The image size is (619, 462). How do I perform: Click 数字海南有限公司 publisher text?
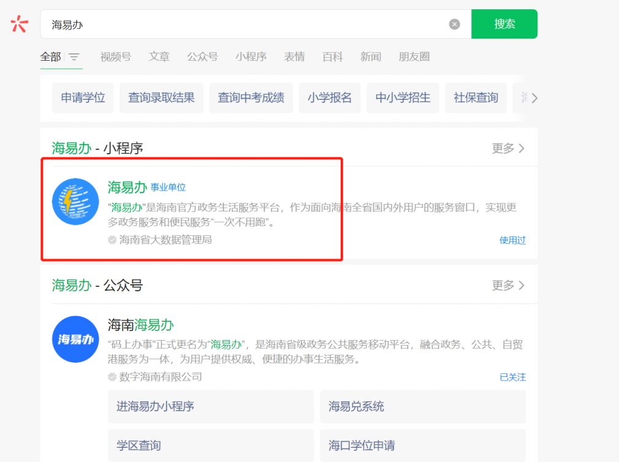[161, 377]
